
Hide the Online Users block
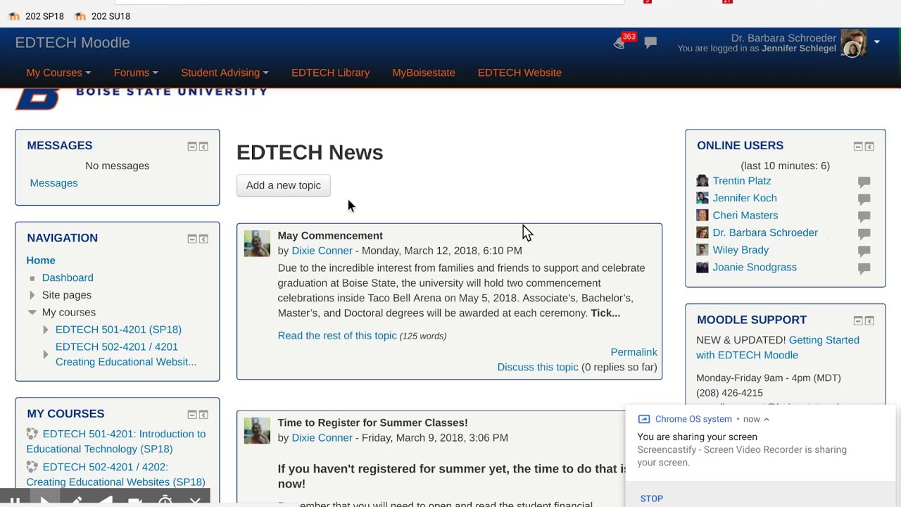(x=857, y=146)
